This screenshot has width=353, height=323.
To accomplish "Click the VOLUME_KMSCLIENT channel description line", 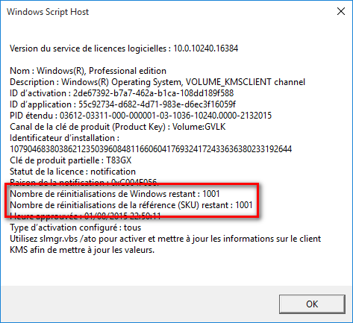I will [x=157, y=82].
